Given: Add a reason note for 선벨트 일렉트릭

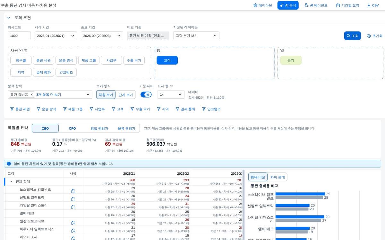Looking at the screenshot, I should tap(73, 199).
